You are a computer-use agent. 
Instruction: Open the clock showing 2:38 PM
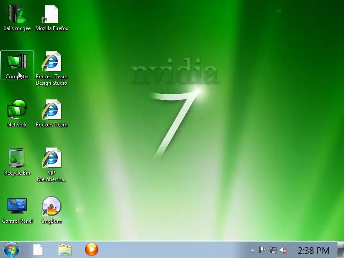click(x=313, y=250)
